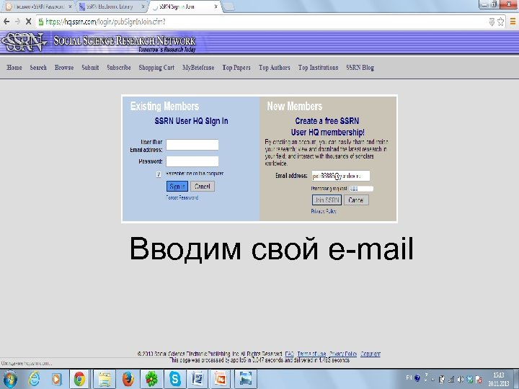Click the Chrome taskbar icon
The height and width of the screenshot is (389, 519).
[79, 379]
